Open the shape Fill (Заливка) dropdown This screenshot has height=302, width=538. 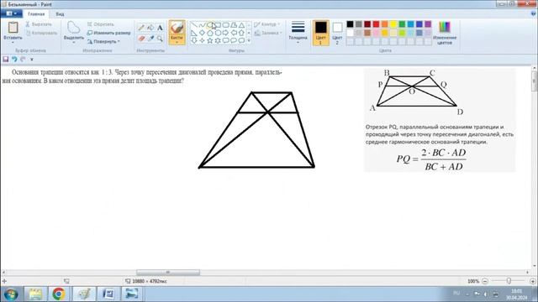268,33
